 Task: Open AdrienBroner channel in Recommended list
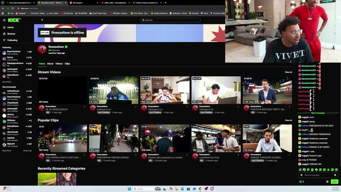17,92
